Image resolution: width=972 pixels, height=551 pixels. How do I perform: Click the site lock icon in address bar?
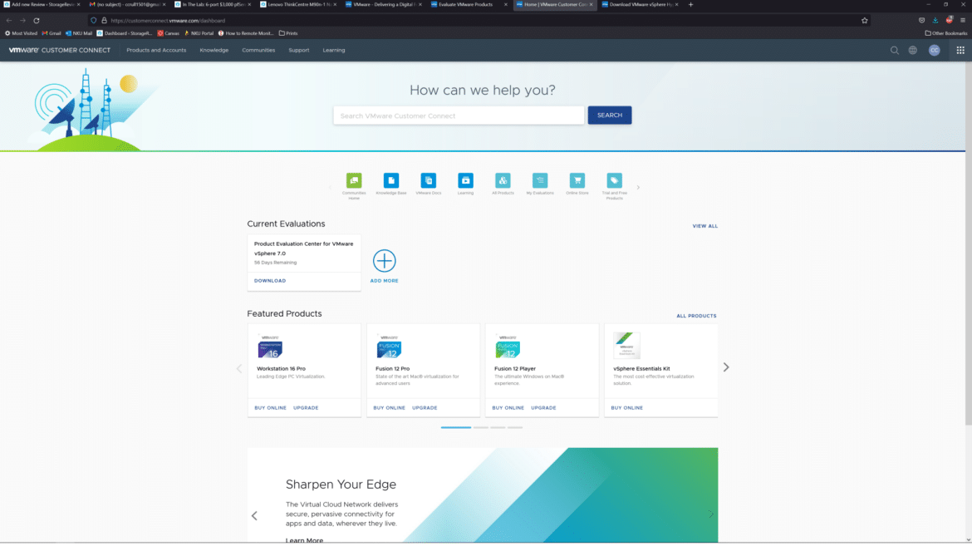pos(104,21)
